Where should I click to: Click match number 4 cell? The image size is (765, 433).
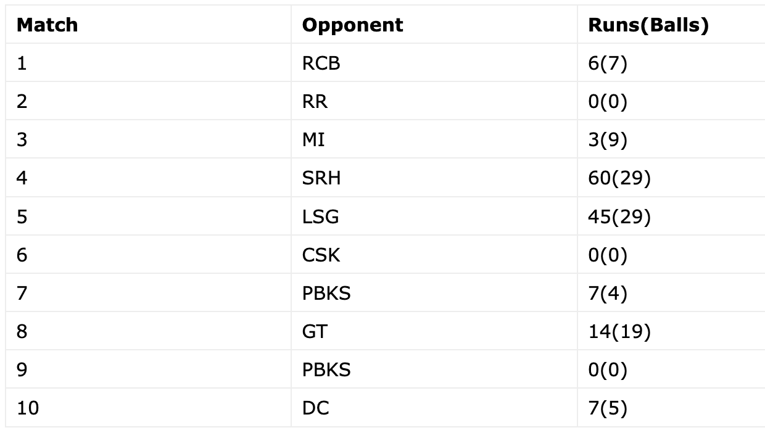click(x=148, y=178)
